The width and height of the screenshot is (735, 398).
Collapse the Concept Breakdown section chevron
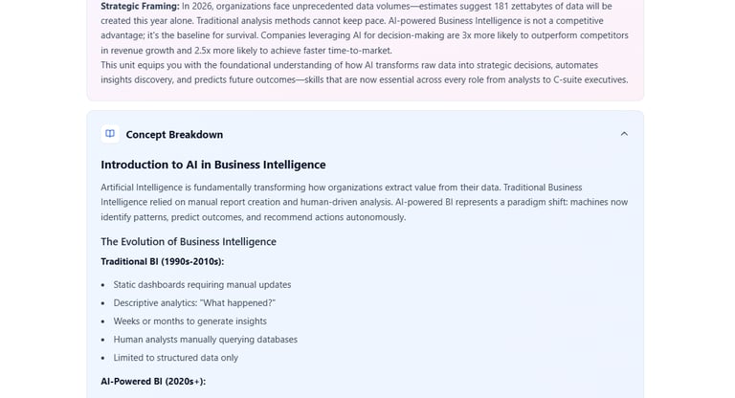(624, 134)
